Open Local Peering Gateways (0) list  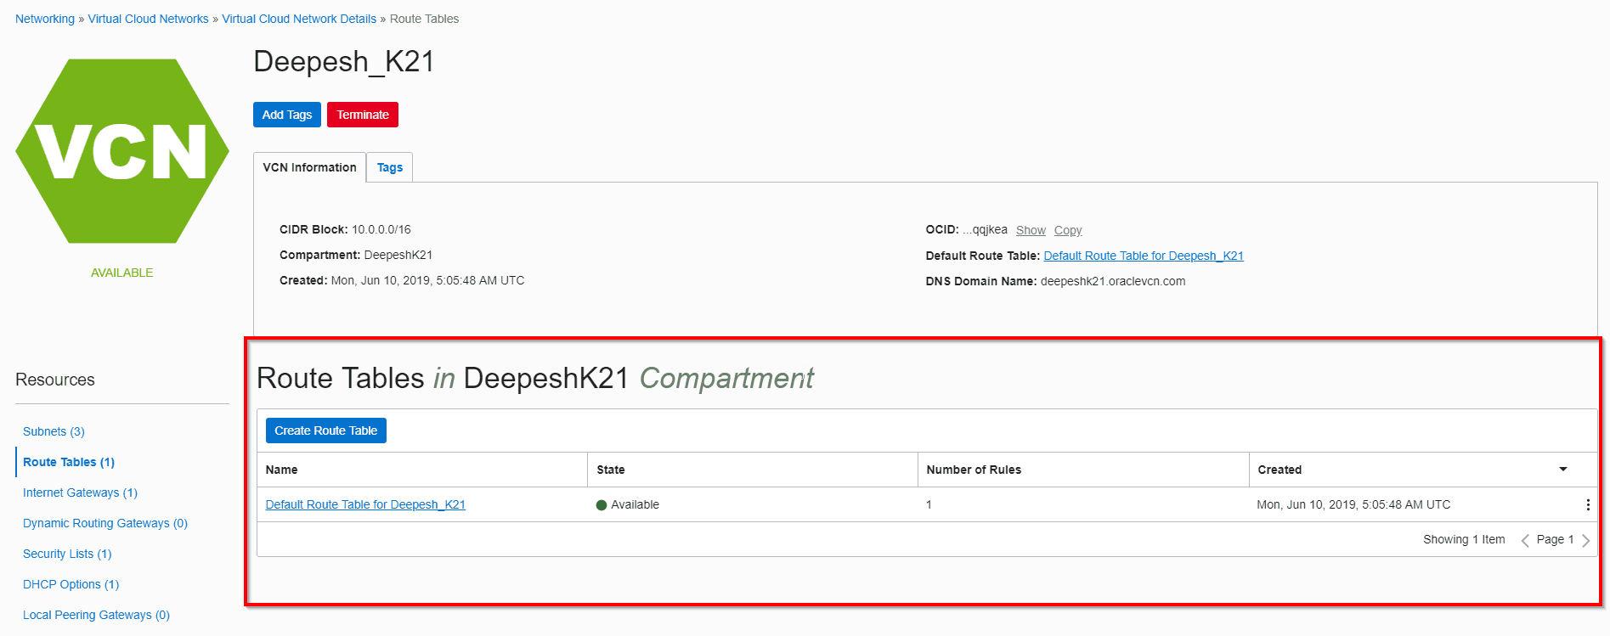[96, 615]
